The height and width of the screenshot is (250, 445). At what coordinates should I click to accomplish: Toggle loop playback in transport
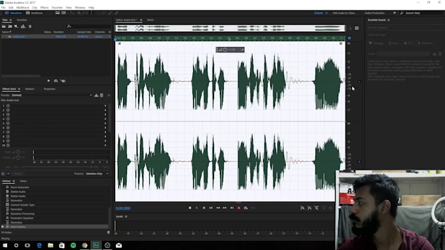(x=246, y=208)
